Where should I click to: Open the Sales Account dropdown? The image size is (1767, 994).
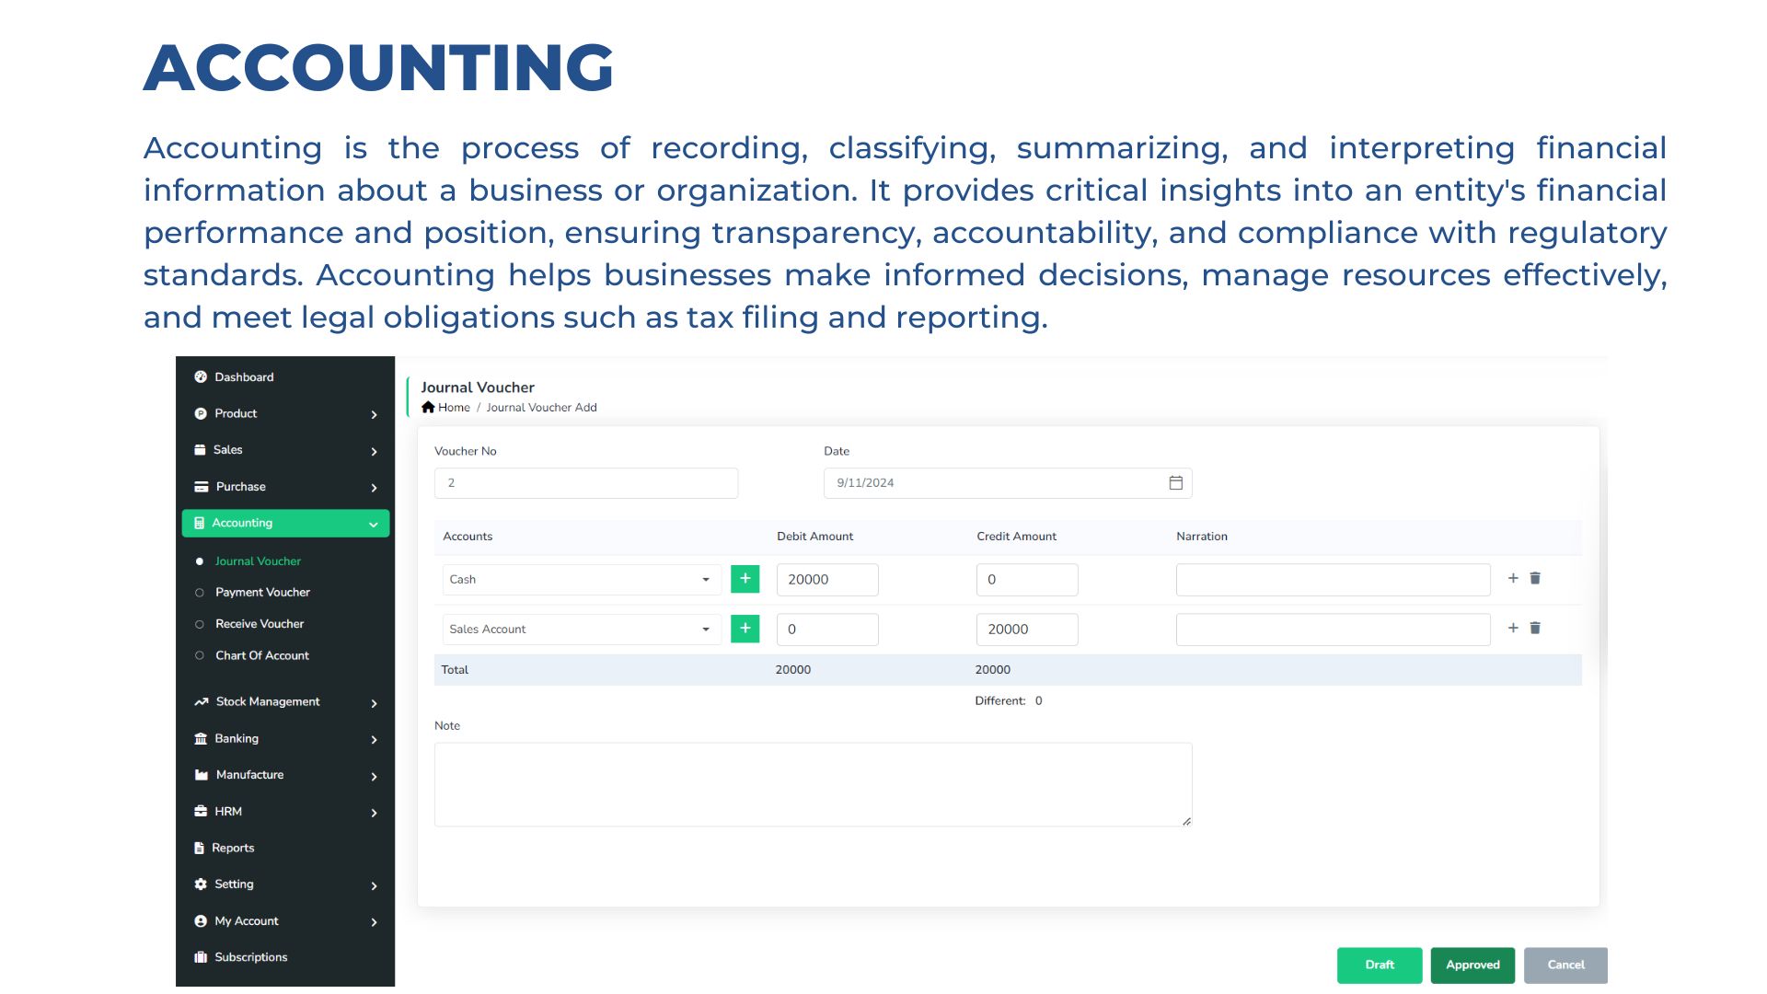[x=582, y=630]
